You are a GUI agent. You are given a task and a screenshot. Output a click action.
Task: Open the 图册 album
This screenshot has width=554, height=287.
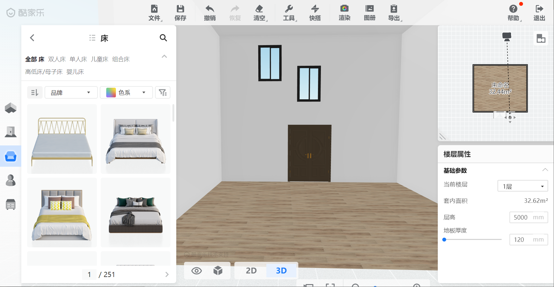pyautogui.click(x=370, y=13)
